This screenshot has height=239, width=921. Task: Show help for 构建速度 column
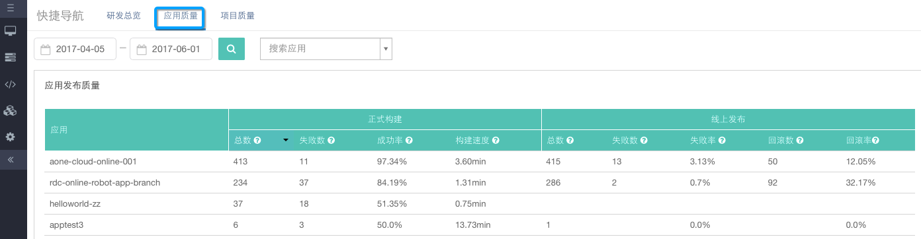click(496, 140)
